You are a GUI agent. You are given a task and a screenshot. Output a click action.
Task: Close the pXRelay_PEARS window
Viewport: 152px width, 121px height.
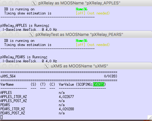pyautogui.click(x=4, y=34)
